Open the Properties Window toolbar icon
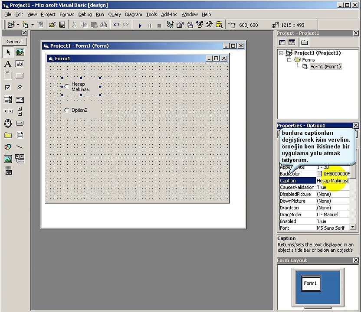This screenshot has height=312, width=361. click(180, 25)
